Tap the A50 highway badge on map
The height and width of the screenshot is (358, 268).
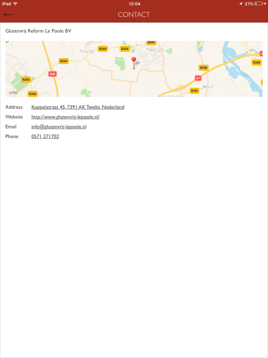click(x=53, y=74)
